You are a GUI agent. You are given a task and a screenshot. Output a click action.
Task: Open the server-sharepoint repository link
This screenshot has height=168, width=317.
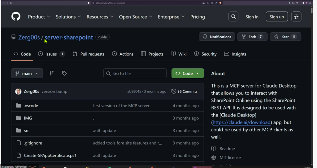(x=69, y=37)
